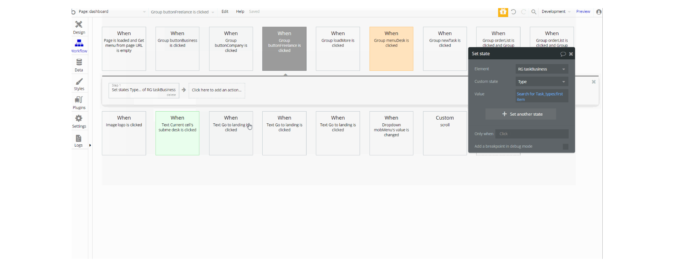Open the Settings gear icon
675x260 pixels.
point(79,119)
